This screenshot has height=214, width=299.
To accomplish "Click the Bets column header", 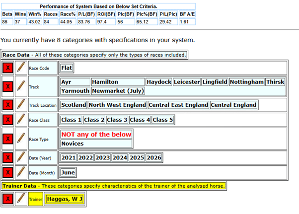I will tap(7, 14).
